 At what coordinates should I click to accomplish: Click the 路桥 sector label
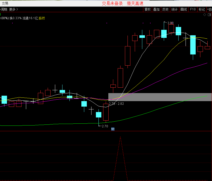[x=42, y=18]
